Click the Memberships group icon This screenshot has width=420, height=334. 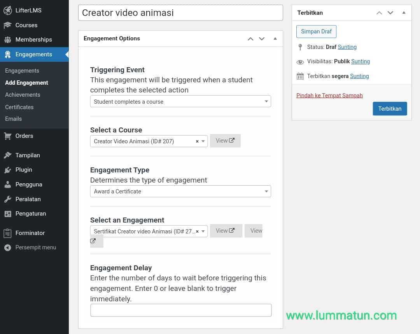tap(7, 40)
